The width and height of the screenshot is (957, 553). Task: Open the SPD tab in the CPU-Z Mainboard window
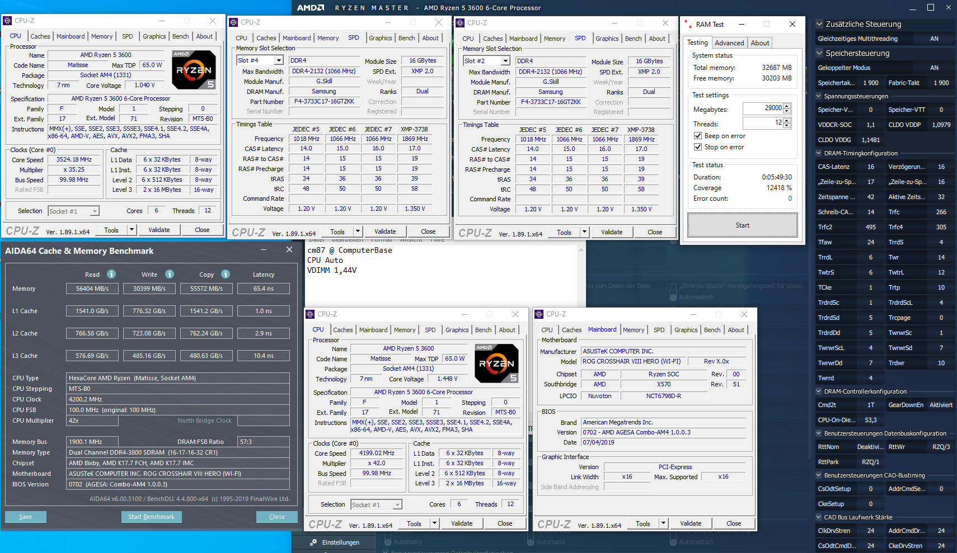coord(659,330)
